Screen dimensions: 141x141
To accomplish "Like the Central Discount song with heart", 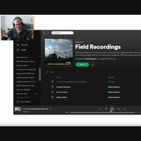I will click(x=52, y=87).
